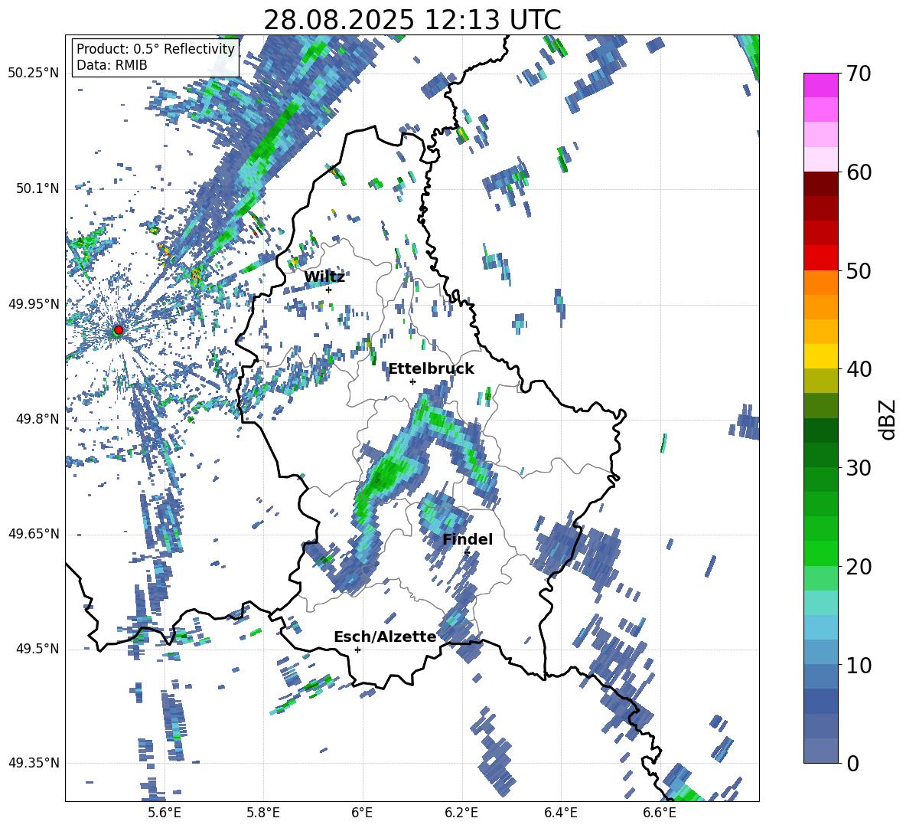Click the 49.35°N latitude tick label
The width and height of the screenshot is (906, 828).
point(34,763)
